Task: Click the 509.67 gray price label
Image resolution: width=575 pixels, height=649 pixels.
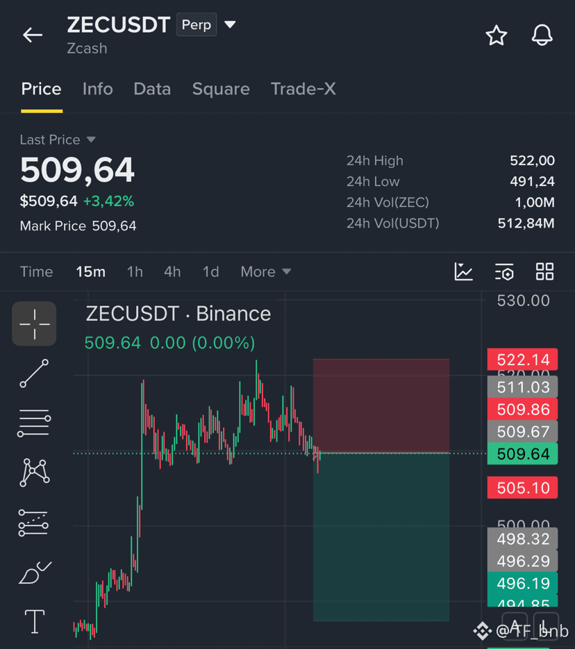Action: tap(522, 432)
